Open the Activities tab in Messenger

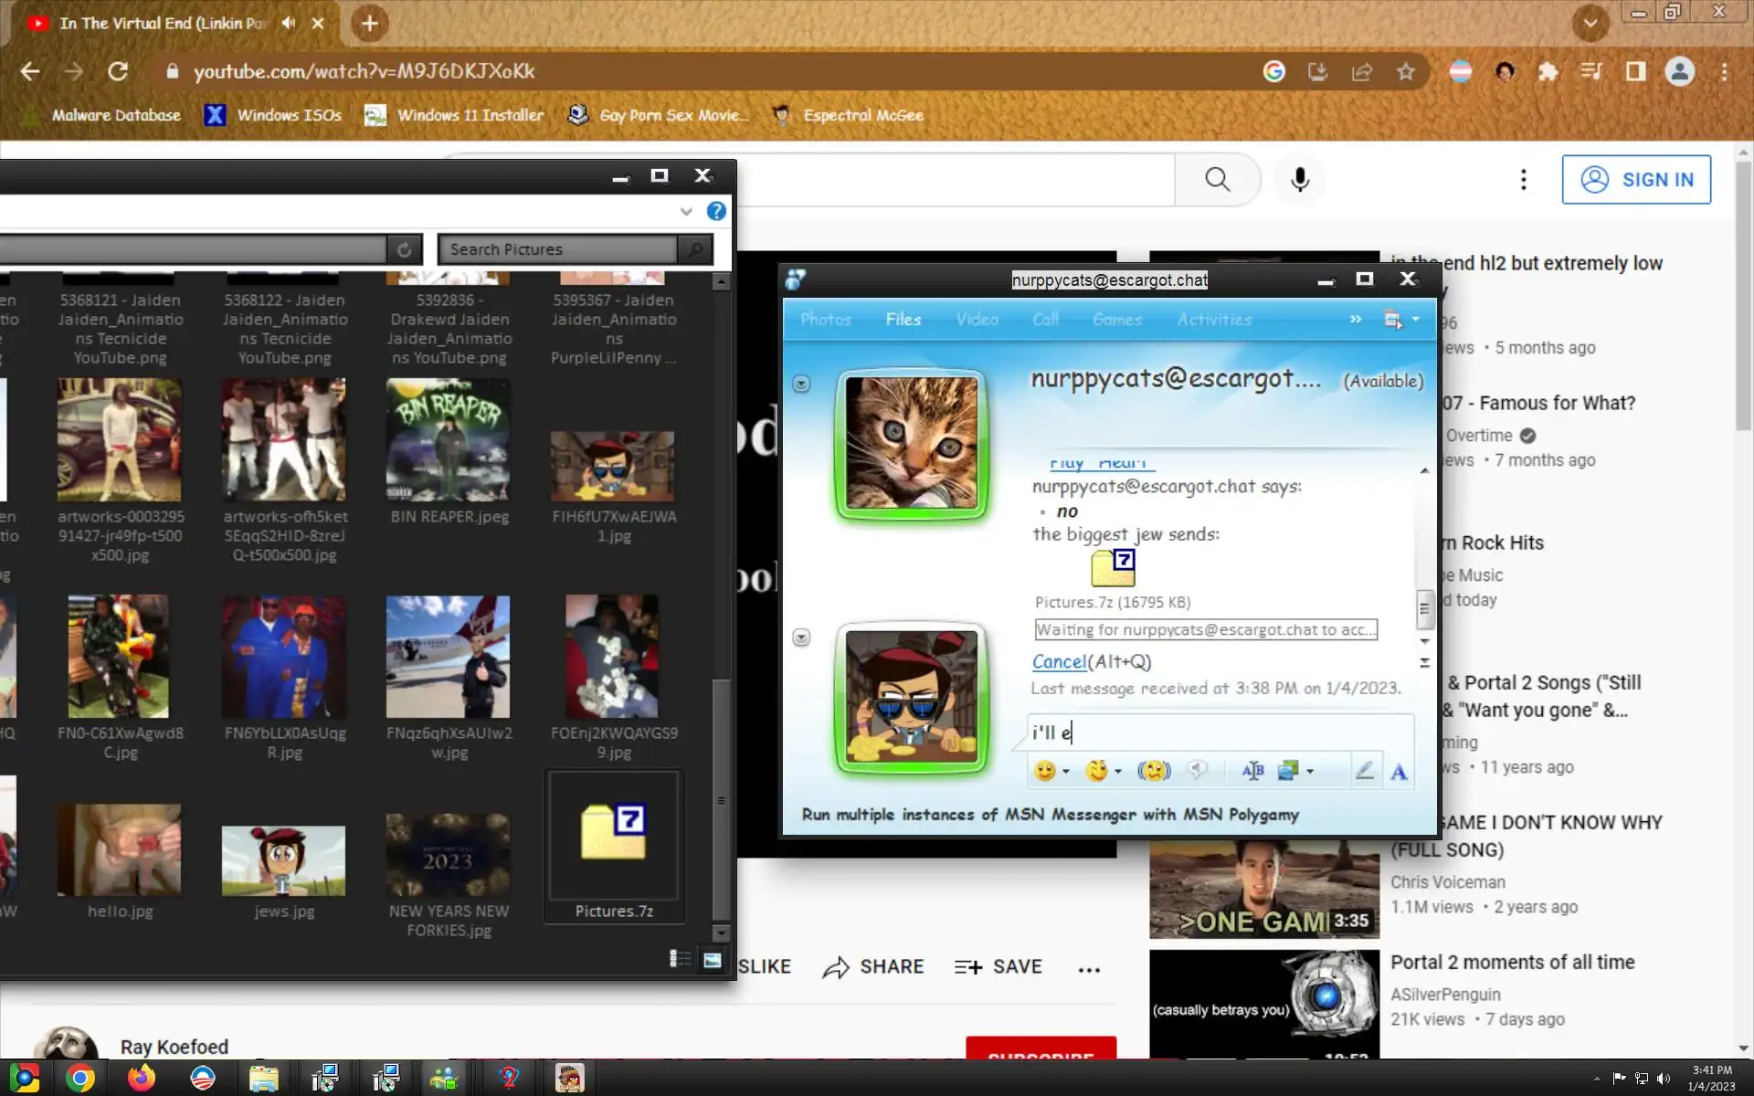point(1213,320)
